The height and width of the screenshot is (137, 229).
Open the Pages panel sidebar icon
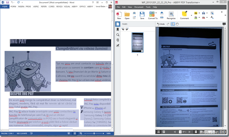(x=118, y=24)
